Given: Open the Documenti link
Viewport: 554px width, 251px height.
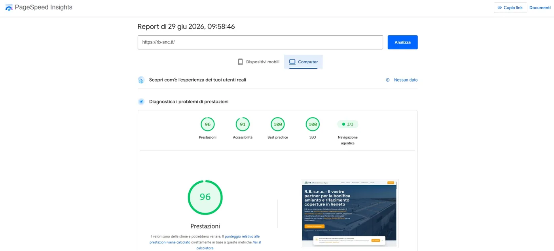Looking at the screenshot, I should 540,8.
